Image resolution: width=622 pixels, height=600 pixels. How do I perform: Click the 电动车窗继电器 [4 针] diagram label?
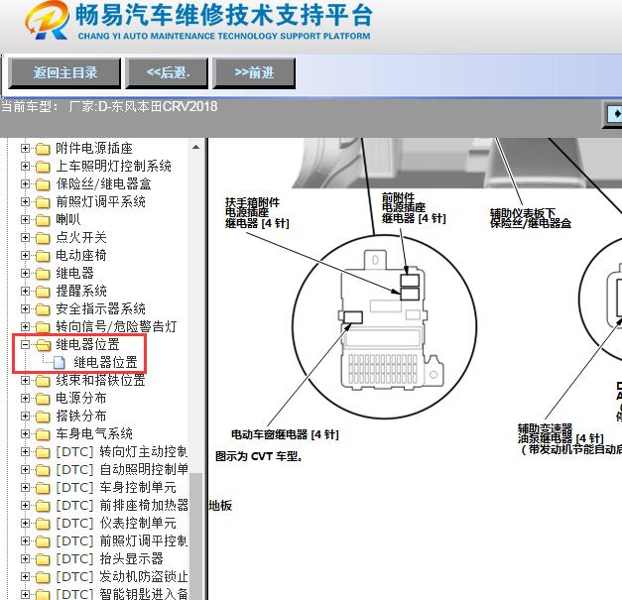coord(285,434)
